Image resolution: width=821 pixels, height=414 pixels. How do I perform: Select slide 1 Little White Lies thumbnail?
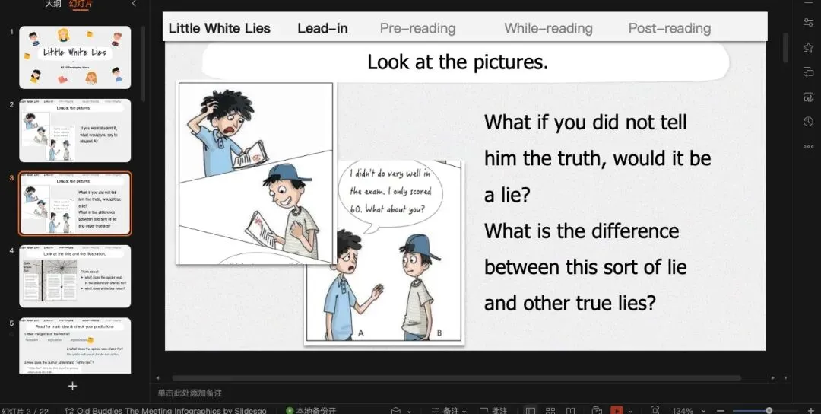(74, 57)
